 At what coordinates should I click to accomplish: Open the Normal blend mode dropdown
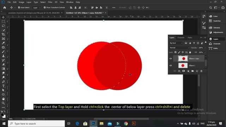click(x=179, y=48)
